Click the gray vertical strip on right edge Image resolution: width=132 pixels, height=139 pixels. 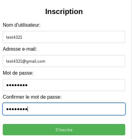pos(131,69)
